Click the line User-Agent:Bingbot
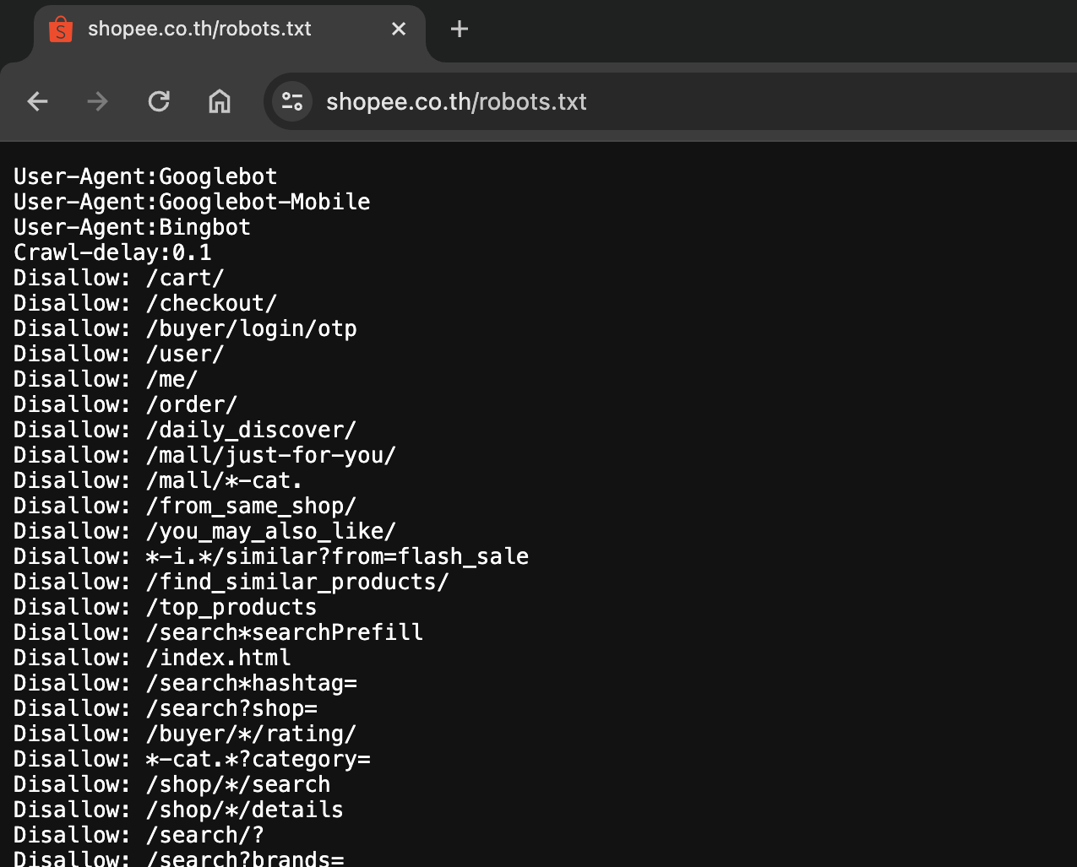 (x=132, y=227)
